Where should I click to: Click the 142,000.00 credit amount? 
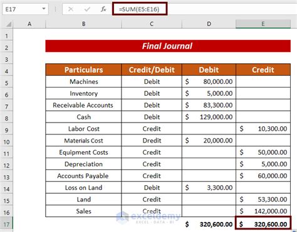(x=263, y=211)
